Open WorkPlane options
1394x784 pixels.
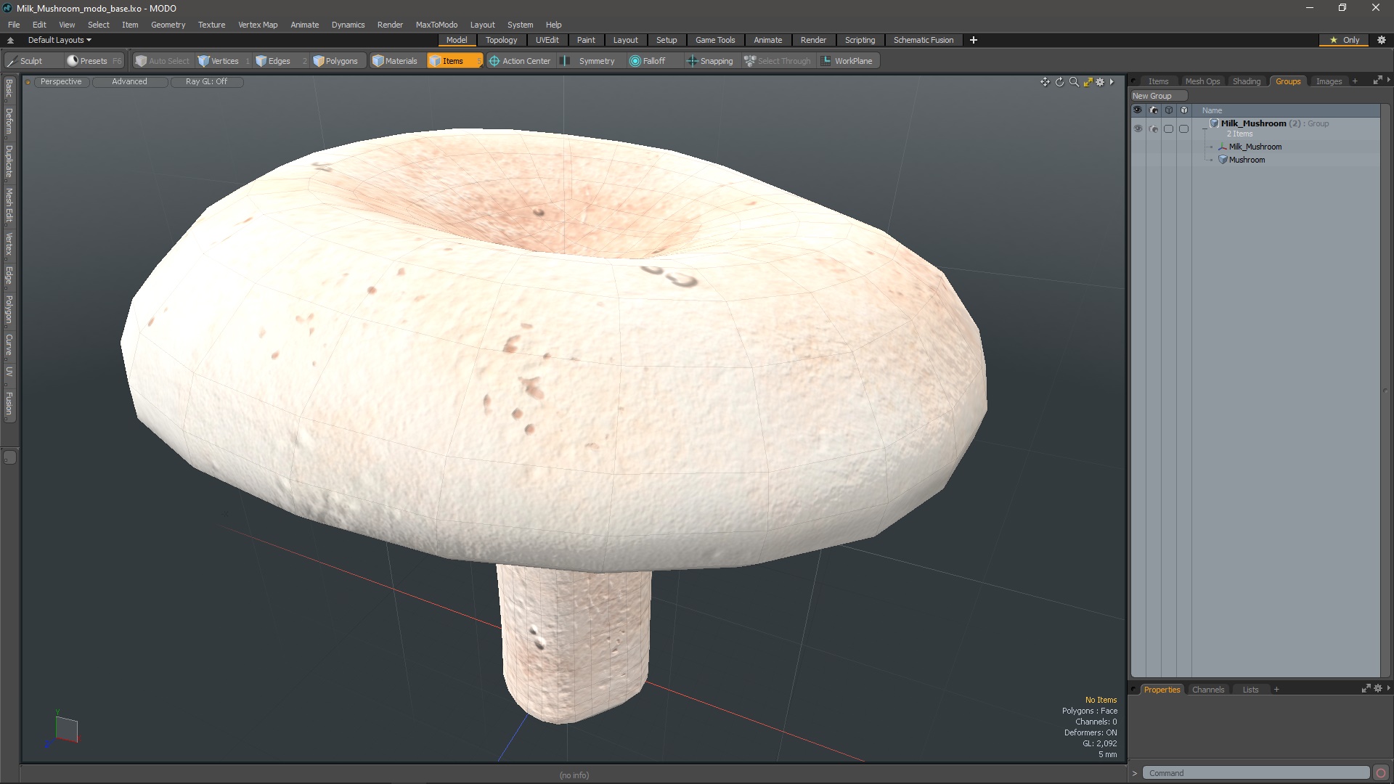tap(847, 61)
